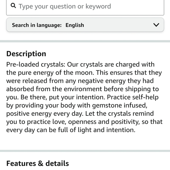
Task: Select the English language value
Action: tap(75, 25)
